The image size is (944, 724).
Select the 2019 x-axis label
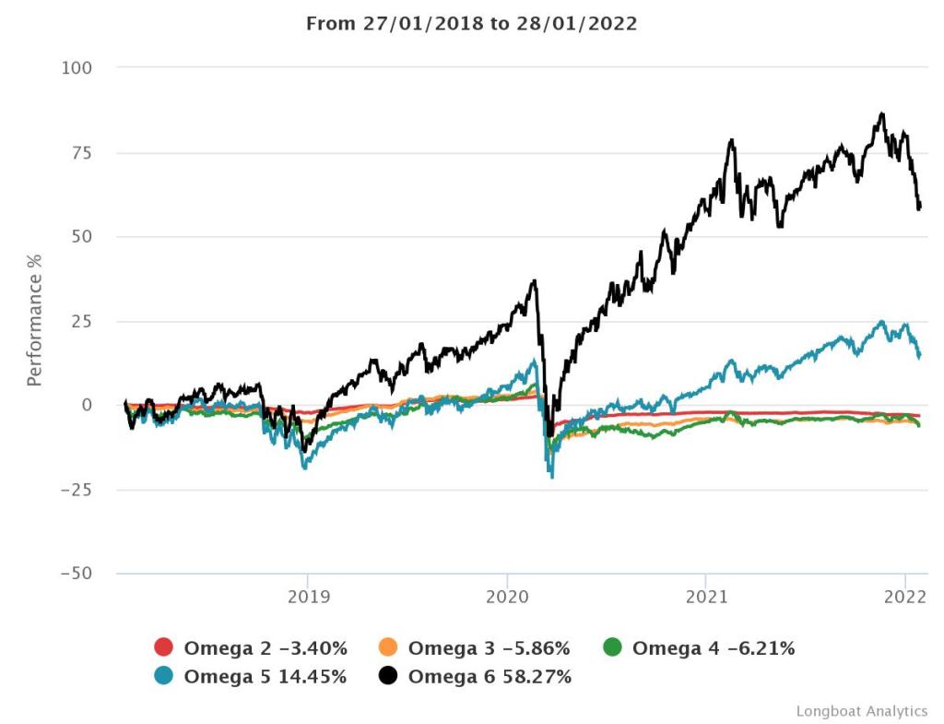coord(307,597)
